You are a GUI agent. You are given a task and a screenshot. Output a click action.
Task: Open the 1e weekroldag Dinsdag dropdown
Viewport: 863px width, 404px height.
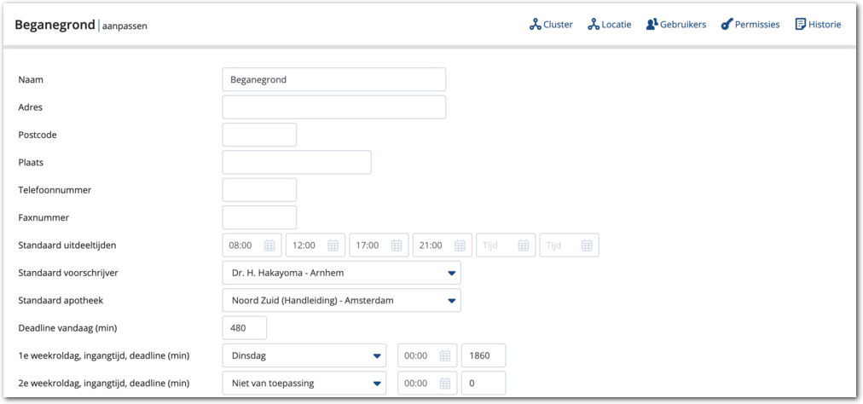376,356
